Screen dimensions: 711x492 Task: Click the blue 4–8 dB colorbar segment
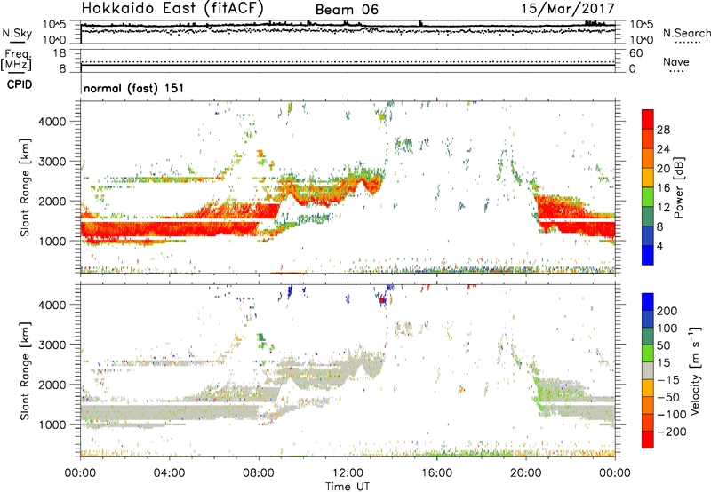(x=648, y=236)
